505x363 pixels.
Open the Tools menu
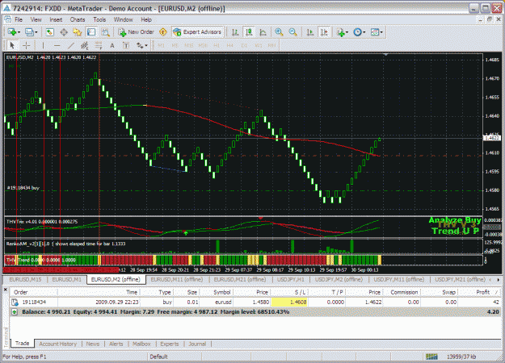click(x=99, y=19)
